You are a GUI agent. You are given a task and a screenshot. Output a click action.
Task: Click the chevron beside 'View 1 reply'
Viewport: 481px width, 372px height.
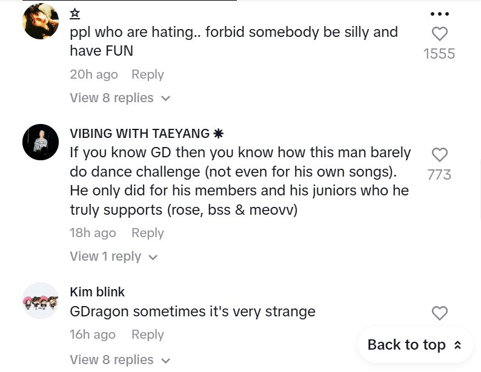click(x=153, y=257)
